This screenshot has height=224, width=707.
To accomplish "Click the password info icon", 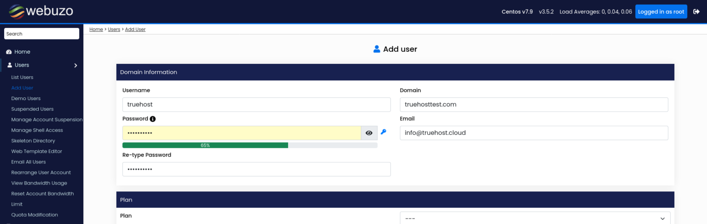I will click(x=153, y=119).
